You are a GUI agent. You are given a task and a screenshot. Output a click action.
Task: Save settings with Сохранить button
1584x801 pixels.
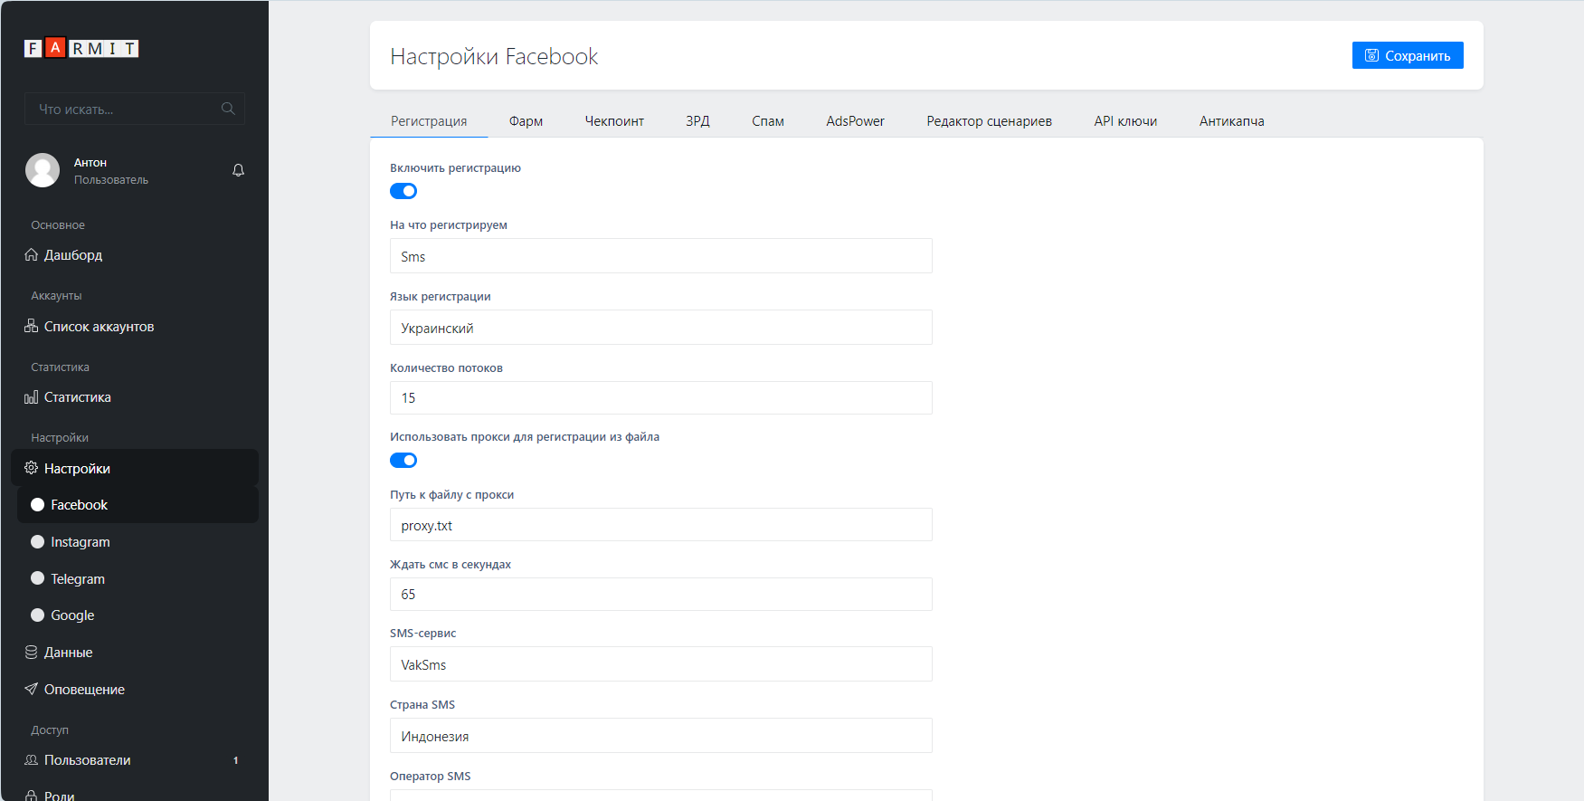(x=1408, y=55)
